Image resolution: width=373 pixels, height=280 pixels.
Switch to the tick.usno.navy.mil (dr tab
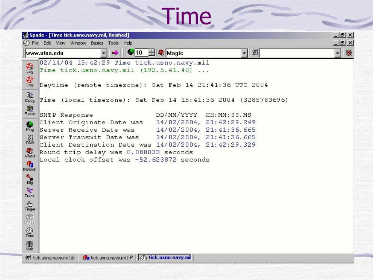tap(50, 258)
